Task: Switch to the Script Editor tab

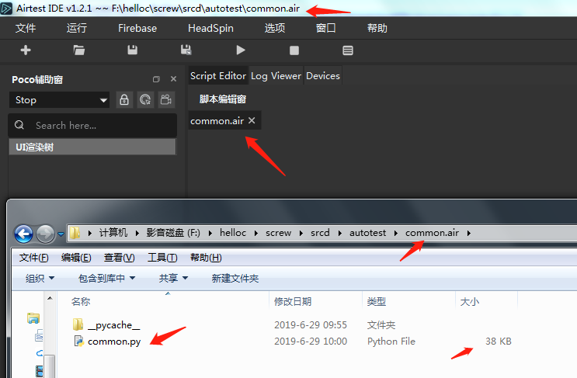Action: point(218,76)
